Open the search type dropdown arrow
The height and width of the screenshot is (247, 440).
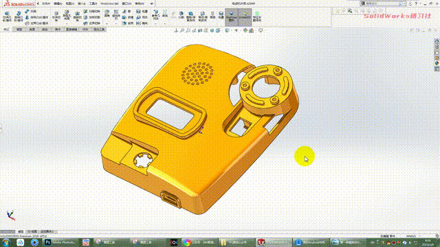[x=404, y=3]
